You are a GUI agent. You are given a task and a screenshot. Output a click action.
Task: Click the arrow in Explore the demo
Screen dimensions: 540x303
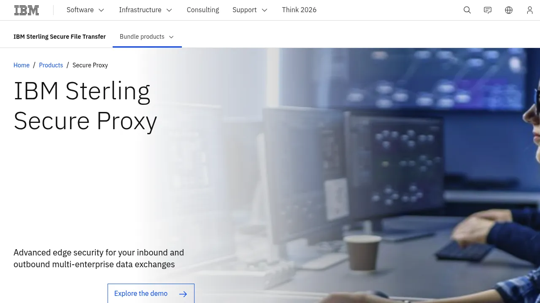183,294
